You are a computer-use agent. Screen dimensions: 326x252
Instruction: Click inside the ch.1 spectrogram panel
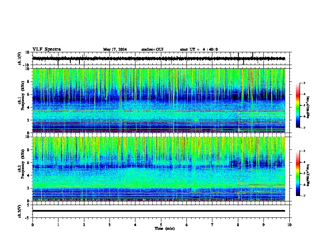point(159,100)
